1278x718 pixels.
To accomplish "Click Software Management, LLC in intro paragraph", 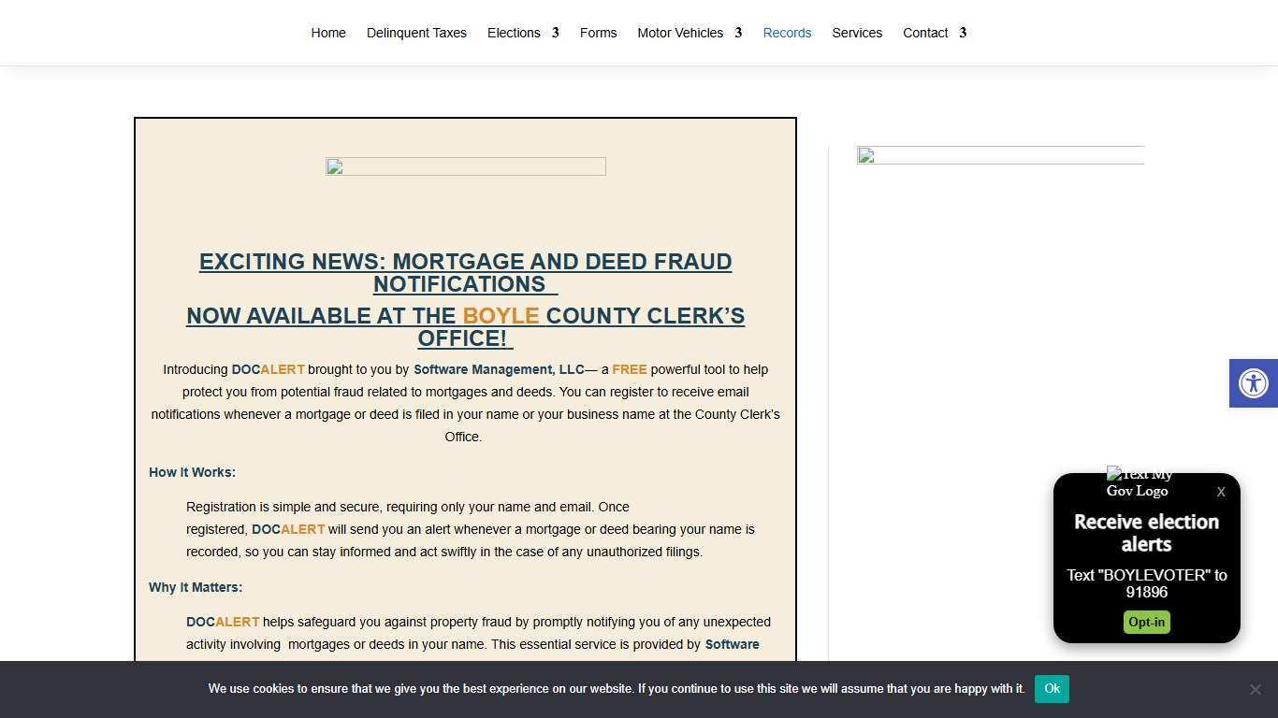I will coord(499,369).
